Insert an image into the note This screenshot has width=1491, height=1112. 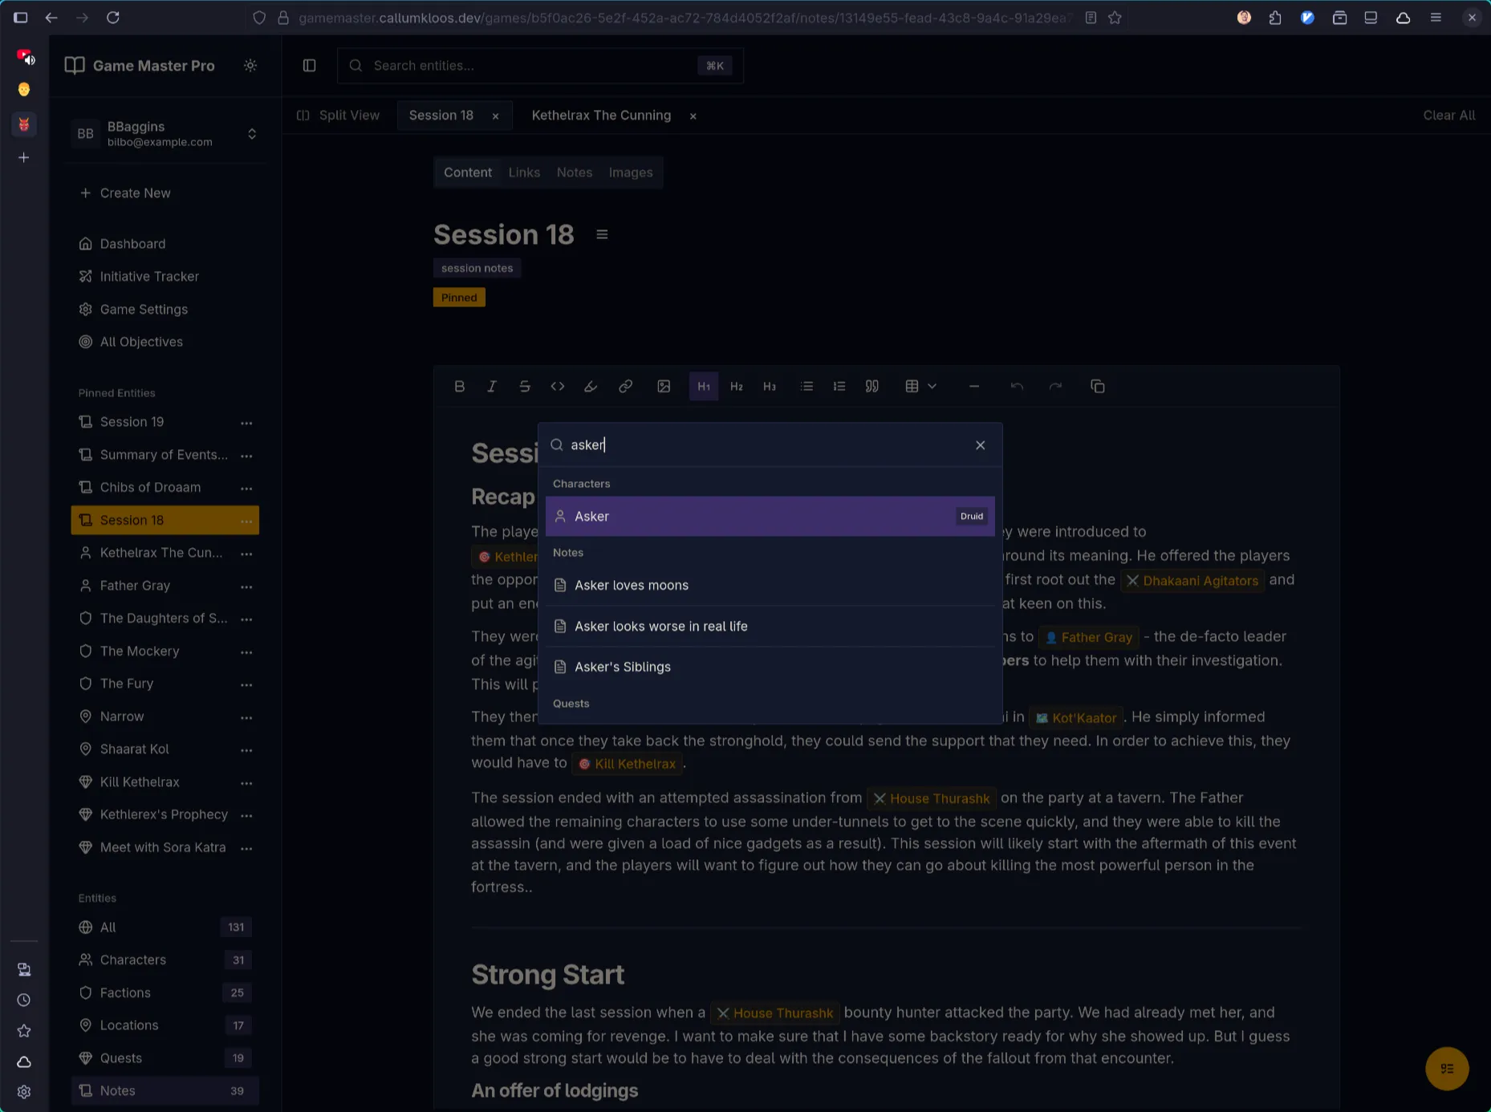(664, 387)
